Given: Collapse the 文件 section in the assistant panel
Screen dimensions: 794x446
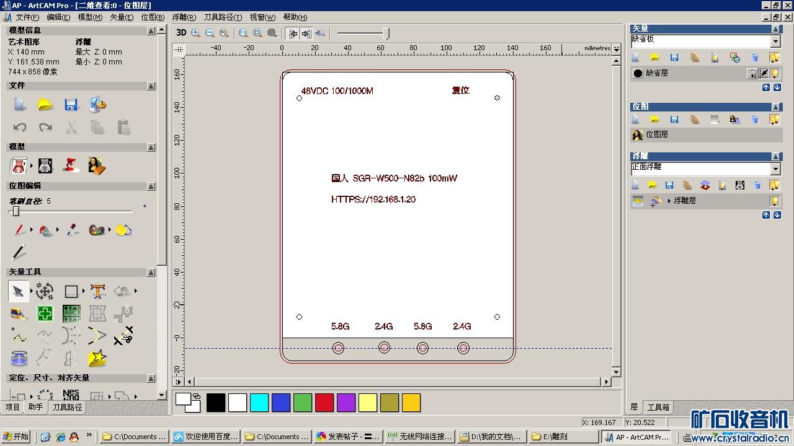Looking at the screenshot, I should click(x=151, y=86).
